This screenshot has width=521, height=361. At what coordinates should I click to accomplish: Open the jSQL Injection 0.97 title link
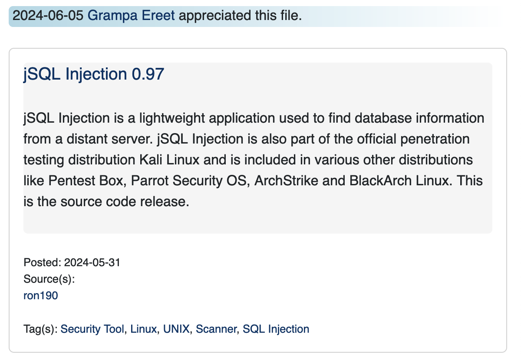tap(94, 74)
